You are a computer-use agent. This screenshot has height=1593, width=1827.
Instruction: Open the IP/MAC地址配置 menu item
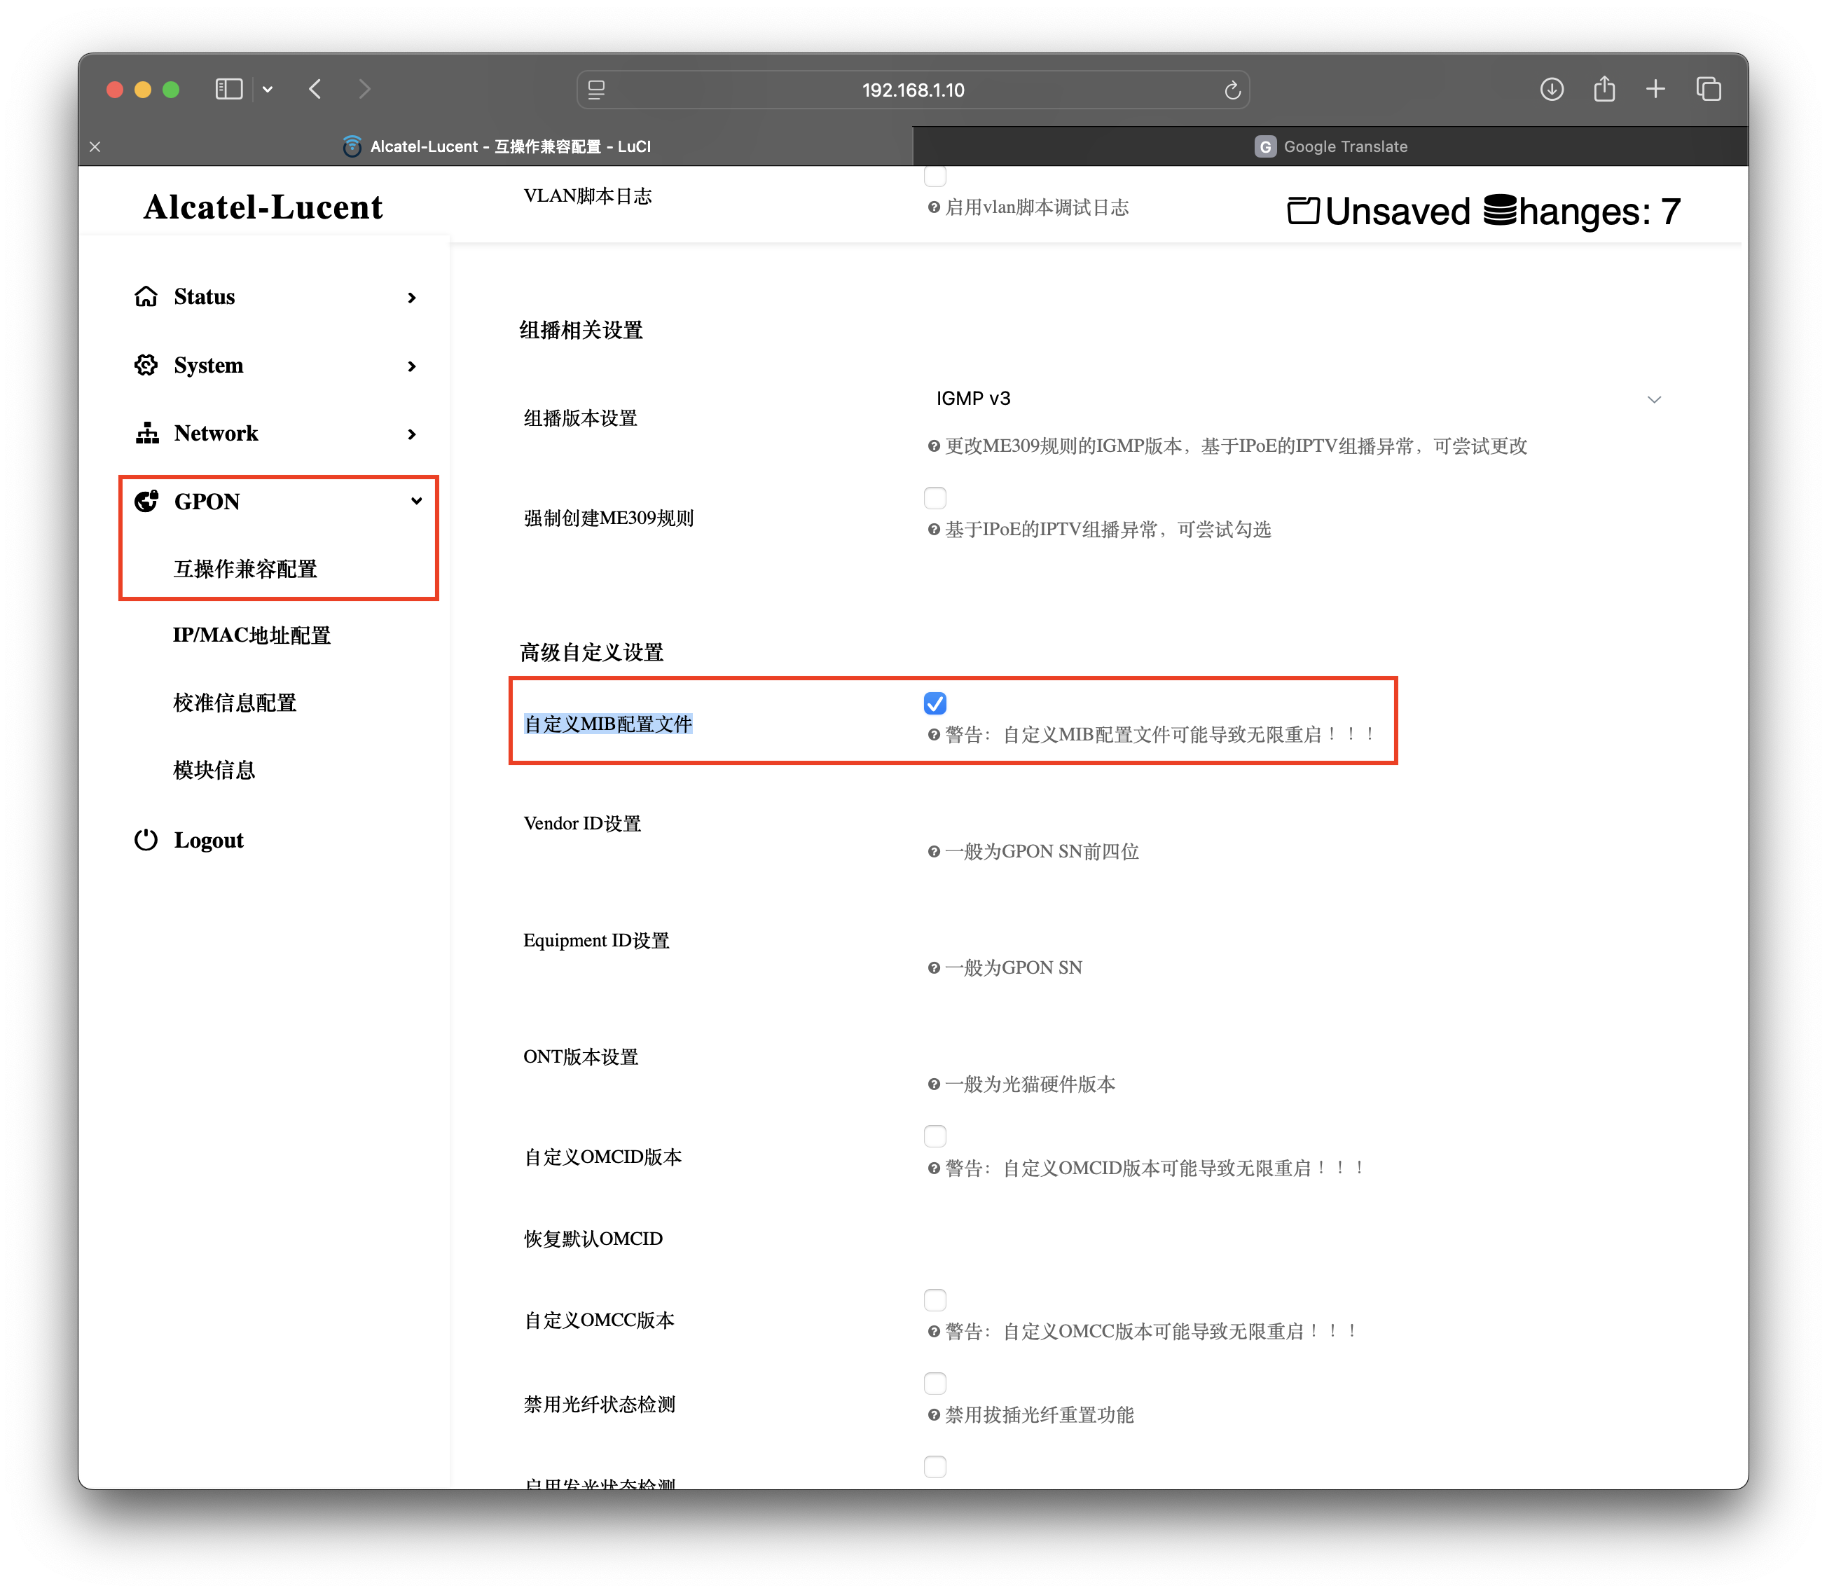251,635
